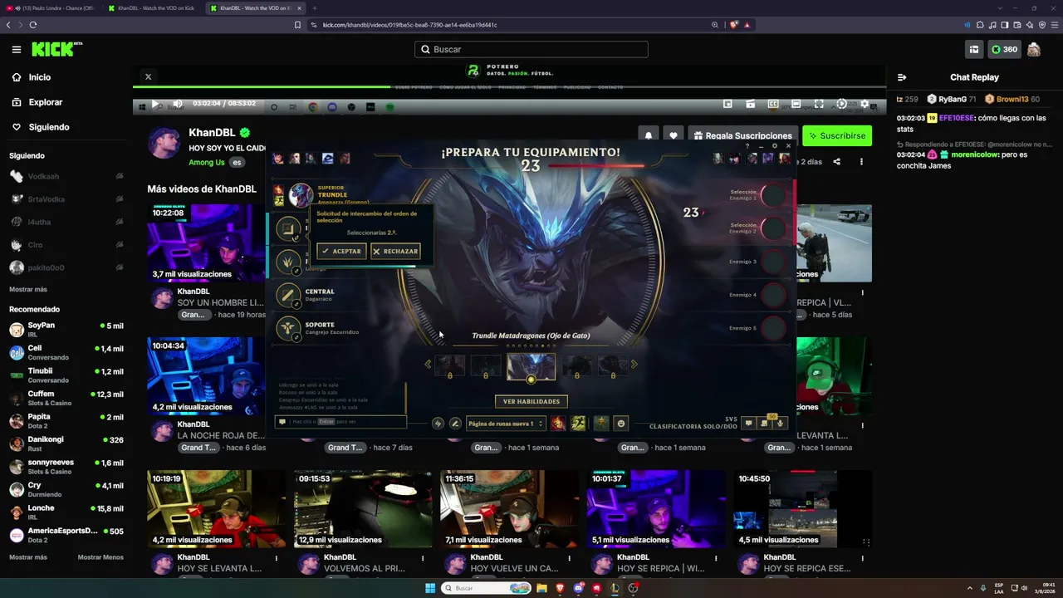Seek on the green video progress bar
Viewport: 1063px width, 598px height.
click(509, 87)
